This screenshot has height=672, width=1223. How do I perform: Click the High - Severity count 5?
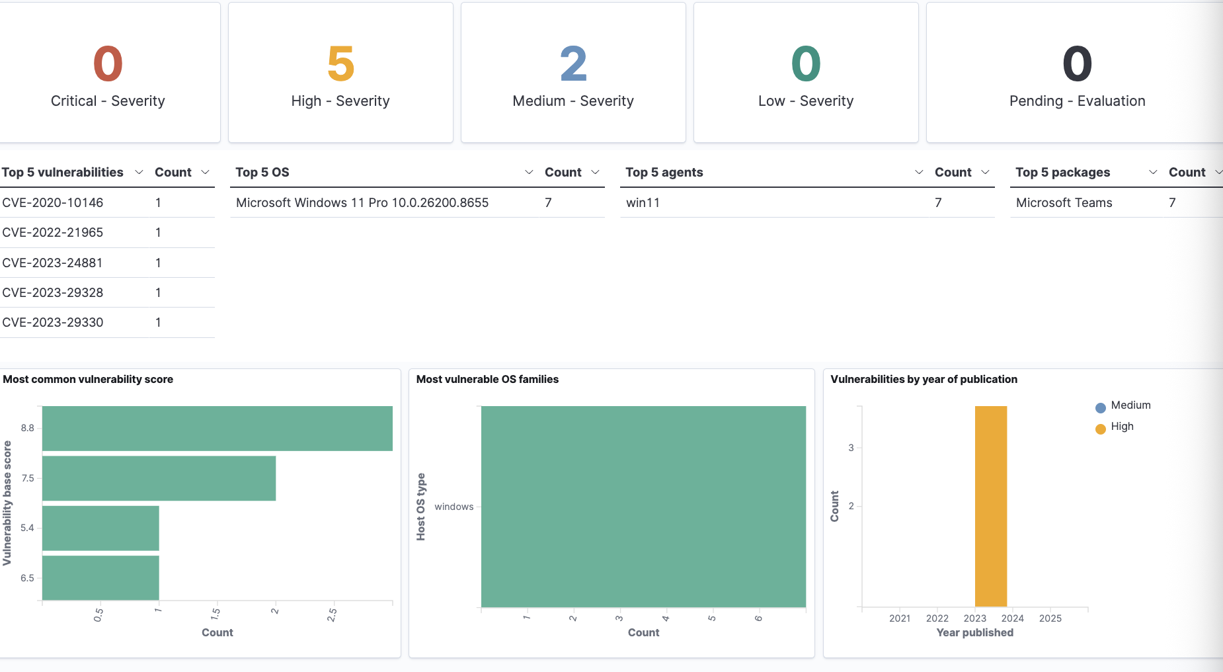tap(340, 64)
